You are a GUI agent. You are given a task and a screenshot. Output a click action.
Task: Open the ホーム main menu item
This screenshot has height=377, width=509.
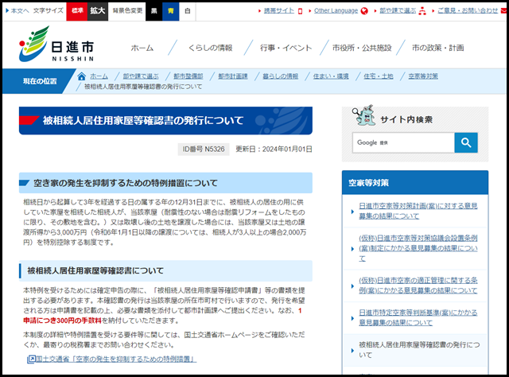[x=142, y=48]
